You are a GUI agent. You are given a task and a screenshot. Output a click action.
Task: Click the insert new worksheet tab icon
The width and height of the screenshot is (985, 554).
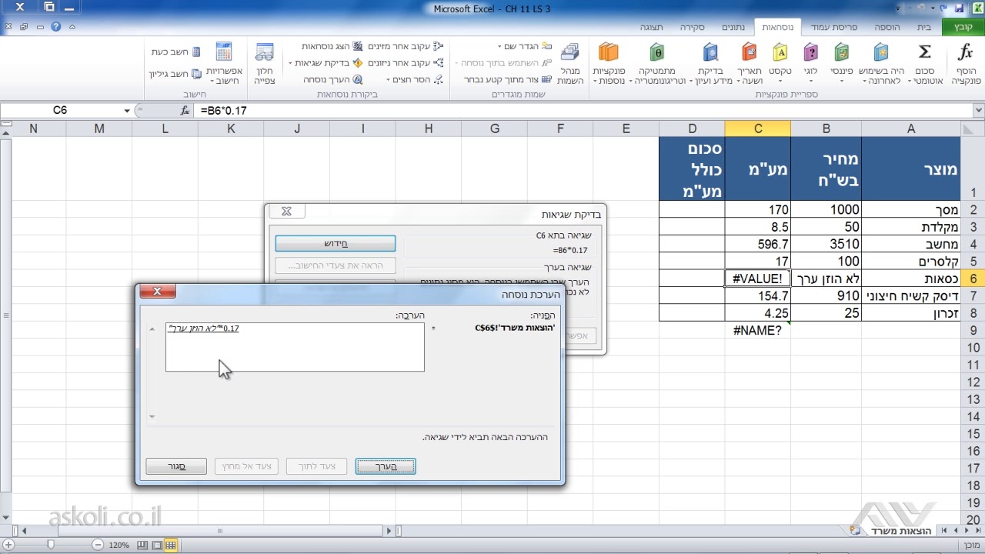855,531
